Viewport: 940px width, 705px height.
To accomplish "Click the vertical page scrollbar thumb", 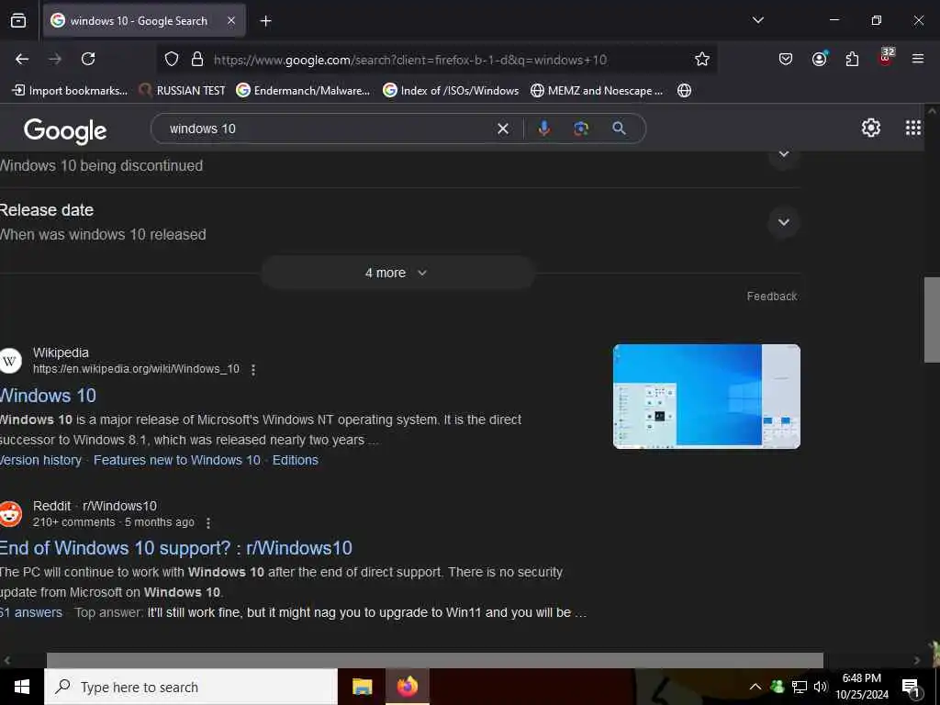I will coord(932,319).
